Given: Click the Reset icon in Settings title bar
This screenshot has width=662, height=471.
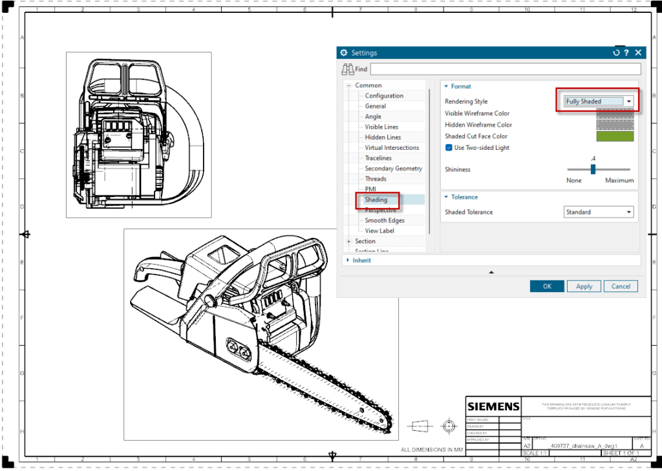Looking at the screenshot, I should coord(616,53).
